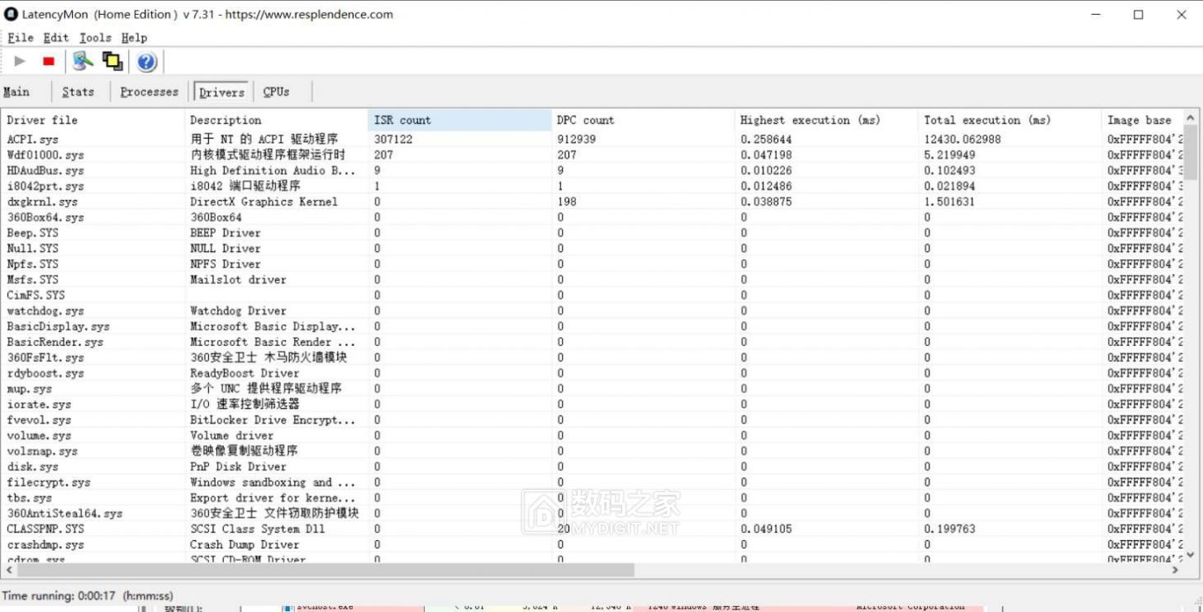Select the mup.sys driver row
Image resolution: width=1203 pixels, height=612 pixels.
(x=592, y=388)
